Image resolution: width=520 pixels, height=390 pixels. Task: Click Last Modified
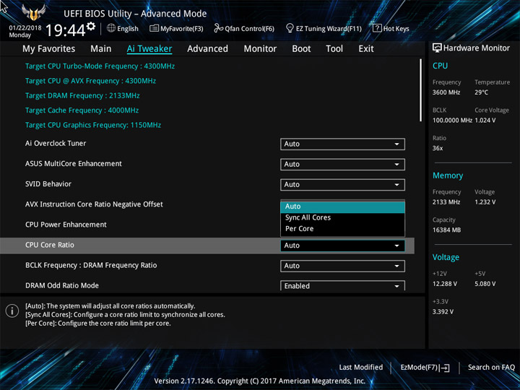(x=361, y=367)
